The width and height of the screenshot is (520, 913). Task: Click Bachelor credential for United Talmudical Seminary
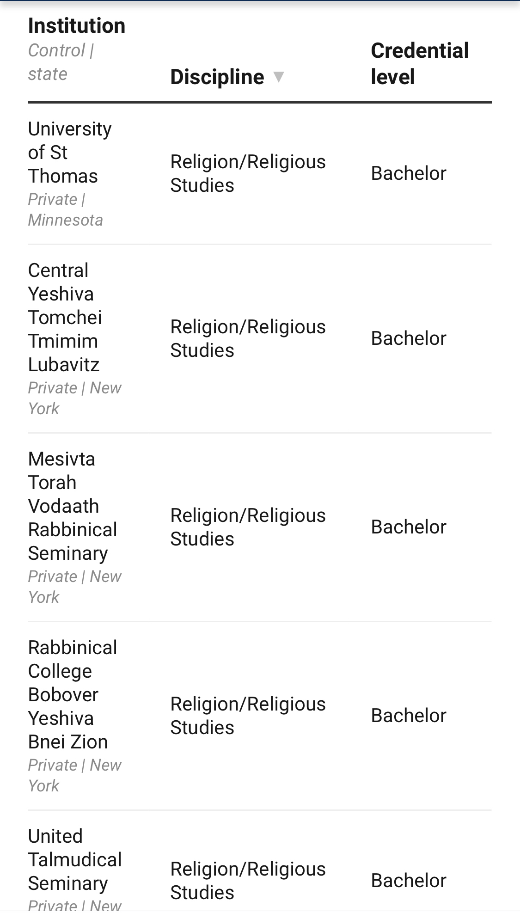pos(409,881)
